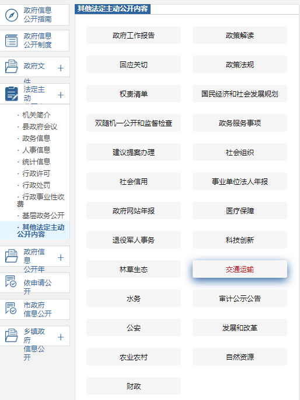Viewport: 300px width, 400px height.
Task: Expand 乡镇政府信息公开 using the plus sign
Action: pos(61,337)
